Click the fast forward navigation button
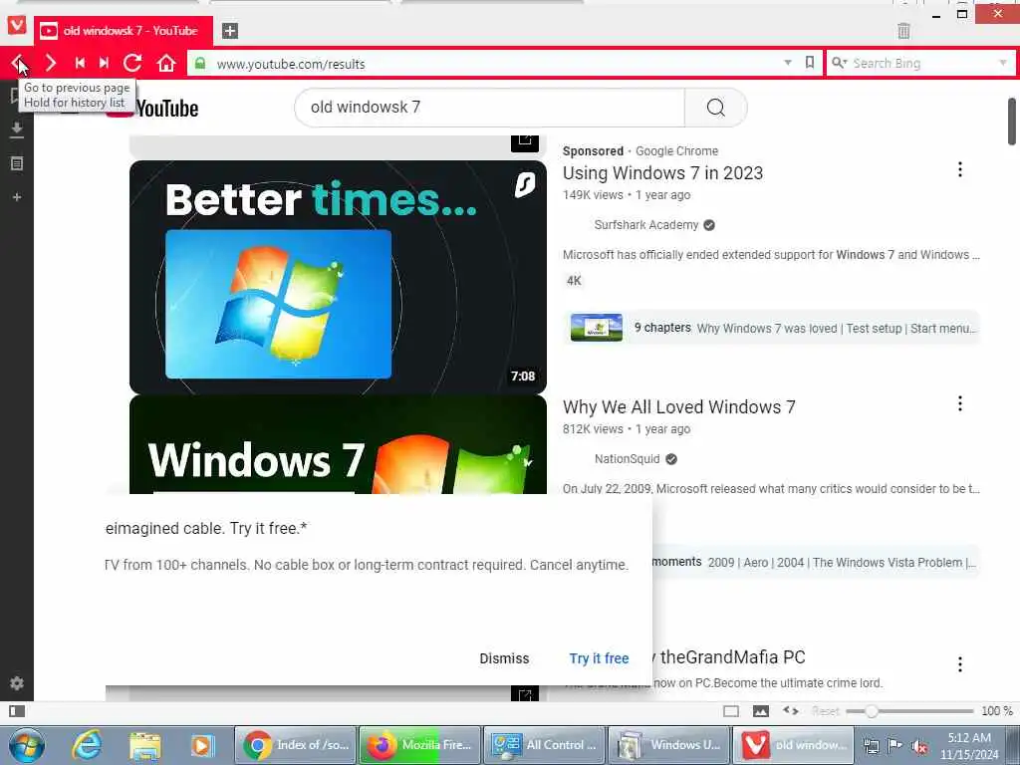 104,63
